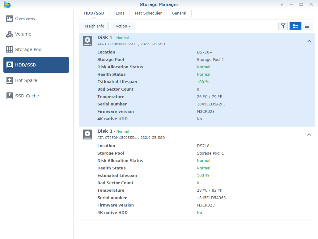The image size is (318, 239).
Task: Click Disk 2 Bad Sector Count label
Action: point(115,183)
